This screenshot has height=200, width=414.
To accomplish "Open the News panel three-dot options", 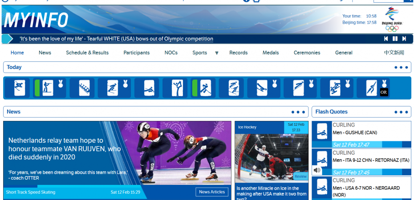I will click(298, 112).
